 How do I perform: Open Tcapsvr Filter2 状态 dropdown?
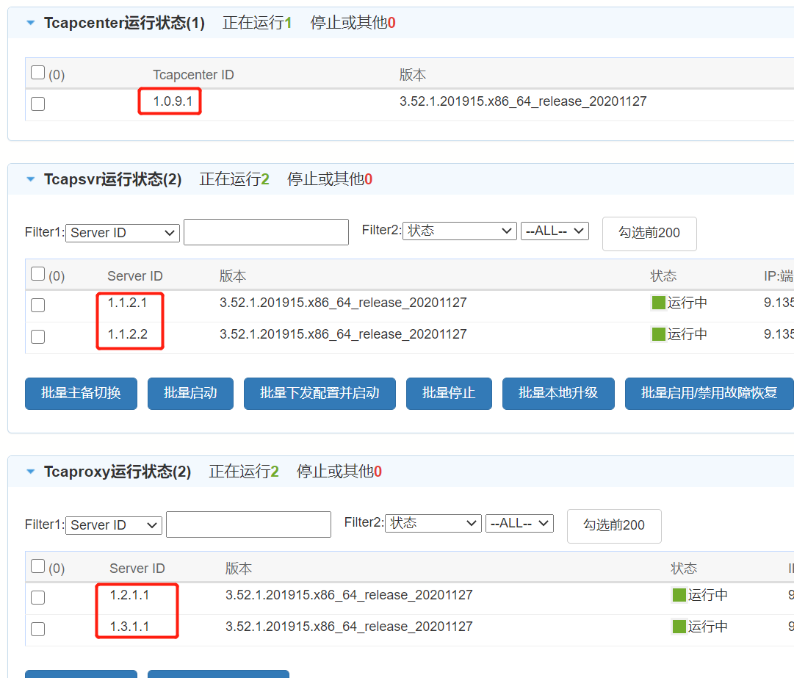pos(459,231)
